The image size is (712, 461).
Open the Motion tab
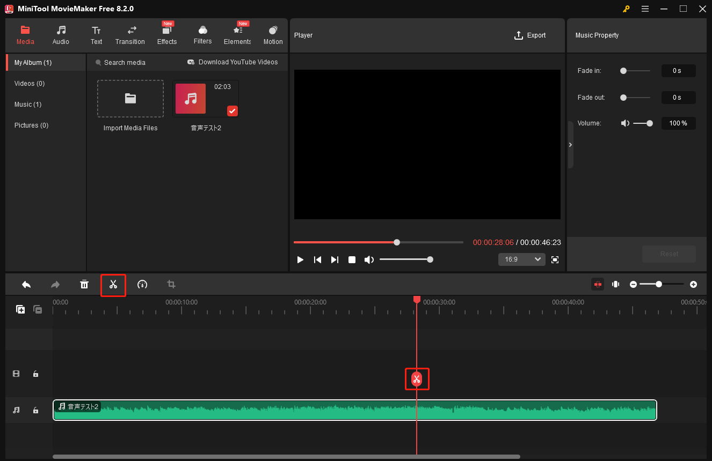tap(273, 35)
